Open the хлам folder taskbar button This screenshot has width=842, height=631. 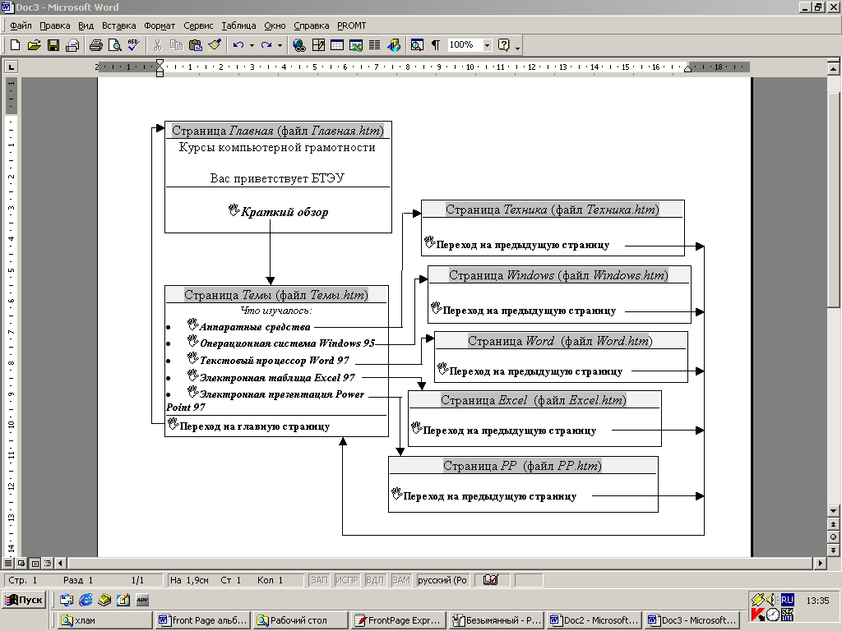point(105,620)
